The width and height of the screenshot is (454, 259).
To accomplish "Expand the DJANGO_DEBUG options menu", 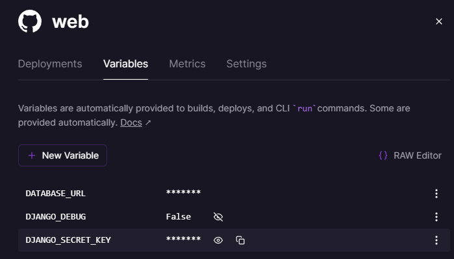I will 436,217.
